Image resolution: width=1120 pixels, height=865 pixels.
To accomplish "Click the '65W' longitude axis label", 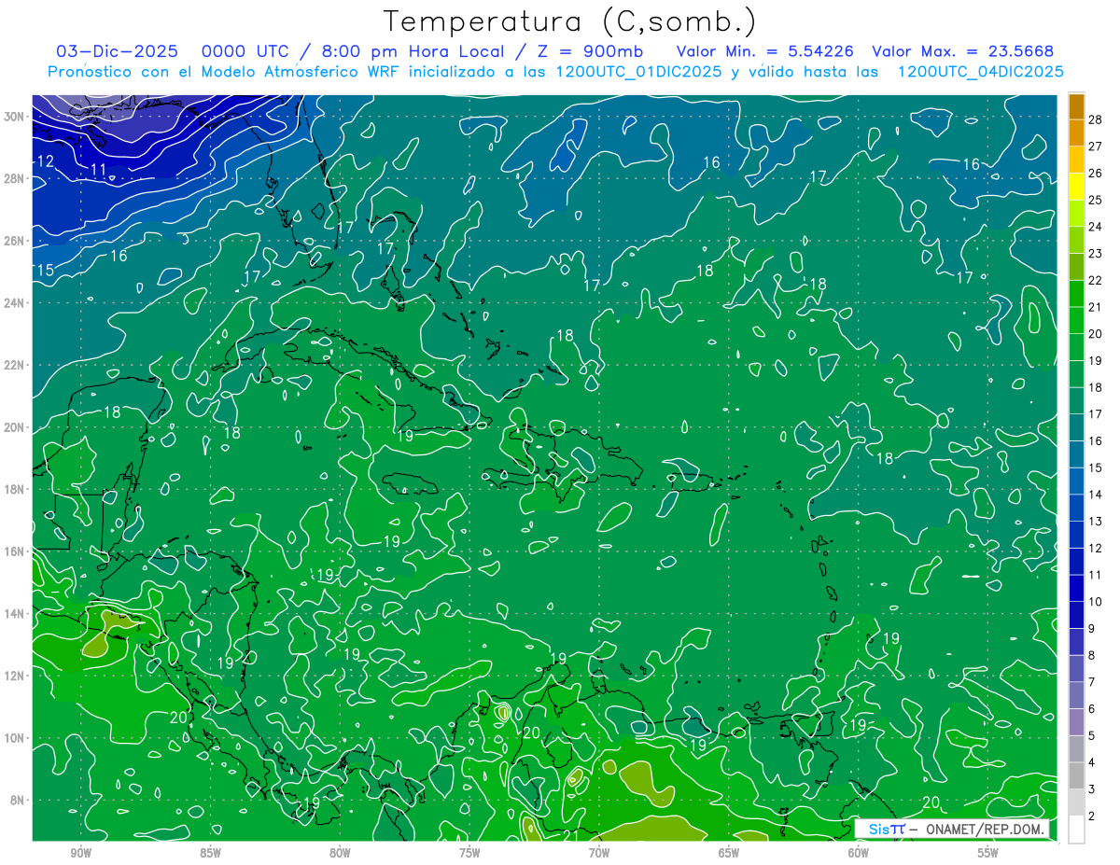I will click(x=729, y=852).
